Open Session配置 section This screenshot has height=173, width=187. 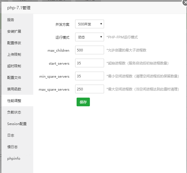point(17,124)
